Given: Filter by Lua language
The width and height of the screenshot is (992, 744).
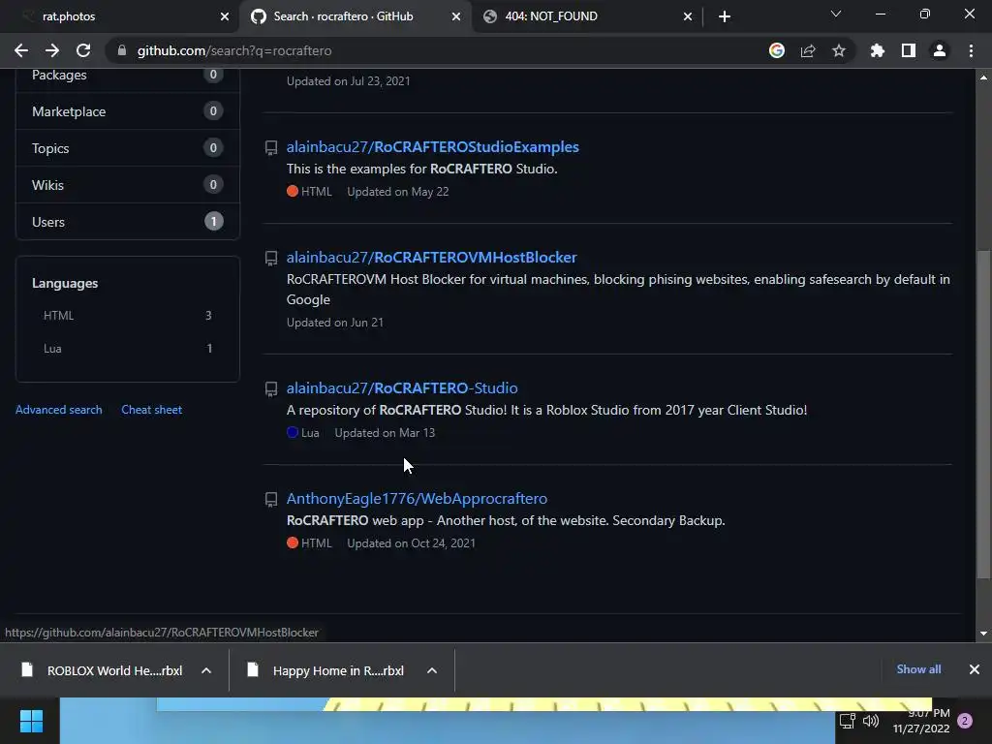Looking at the screenshot, I should 127,348.
